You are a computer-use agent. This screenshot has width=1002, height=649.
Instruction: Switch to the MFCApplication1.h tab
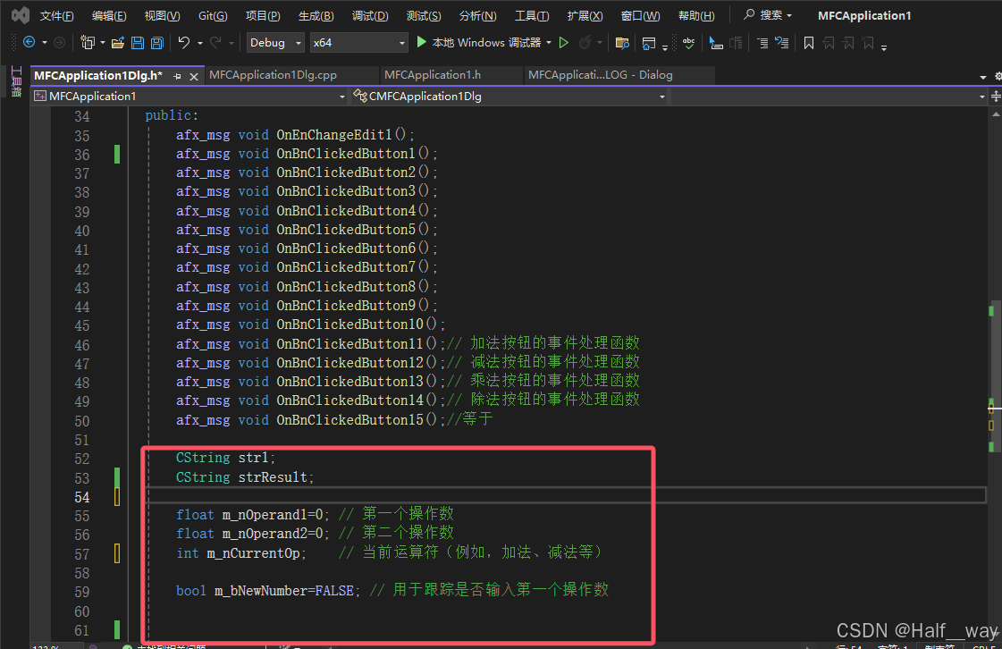point(433,75)
